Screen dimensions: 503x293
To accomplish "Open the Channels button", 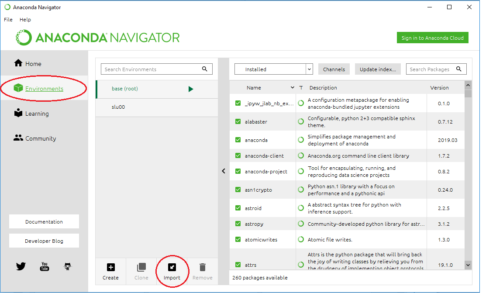I will click(334, 69).
